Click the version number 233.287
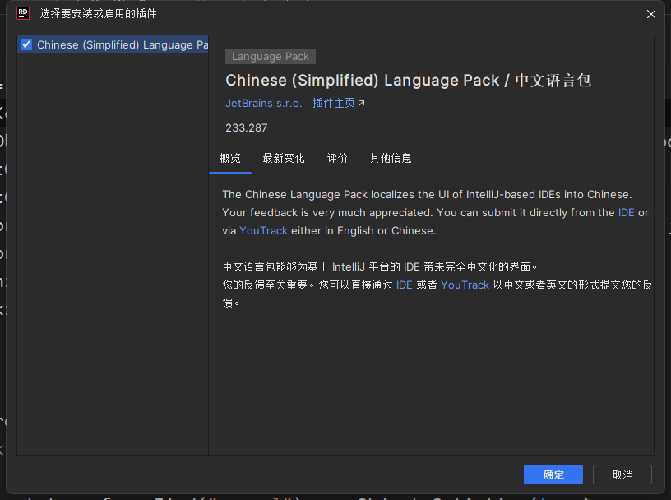Image resolution: width=671 pixels, height=500 pixels. coord(246,128)
